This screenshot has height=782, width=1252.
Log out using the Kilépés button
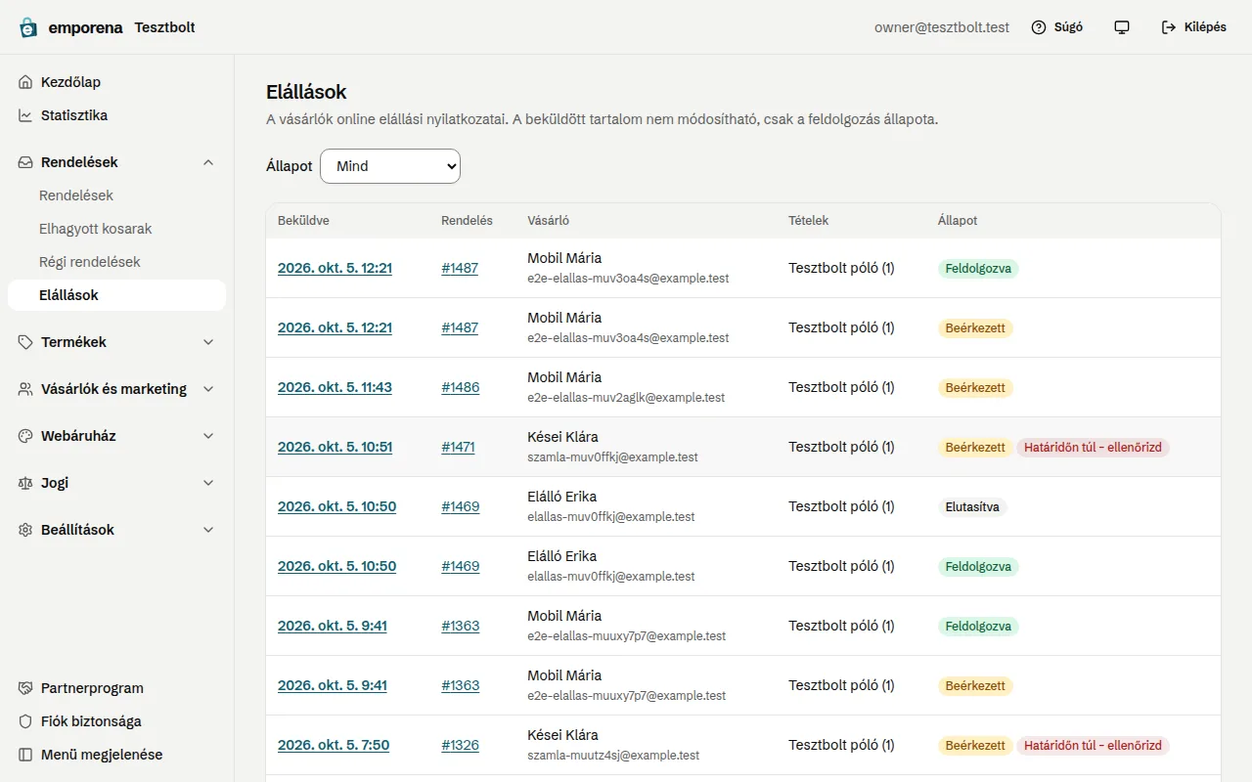coord(1193,27)
